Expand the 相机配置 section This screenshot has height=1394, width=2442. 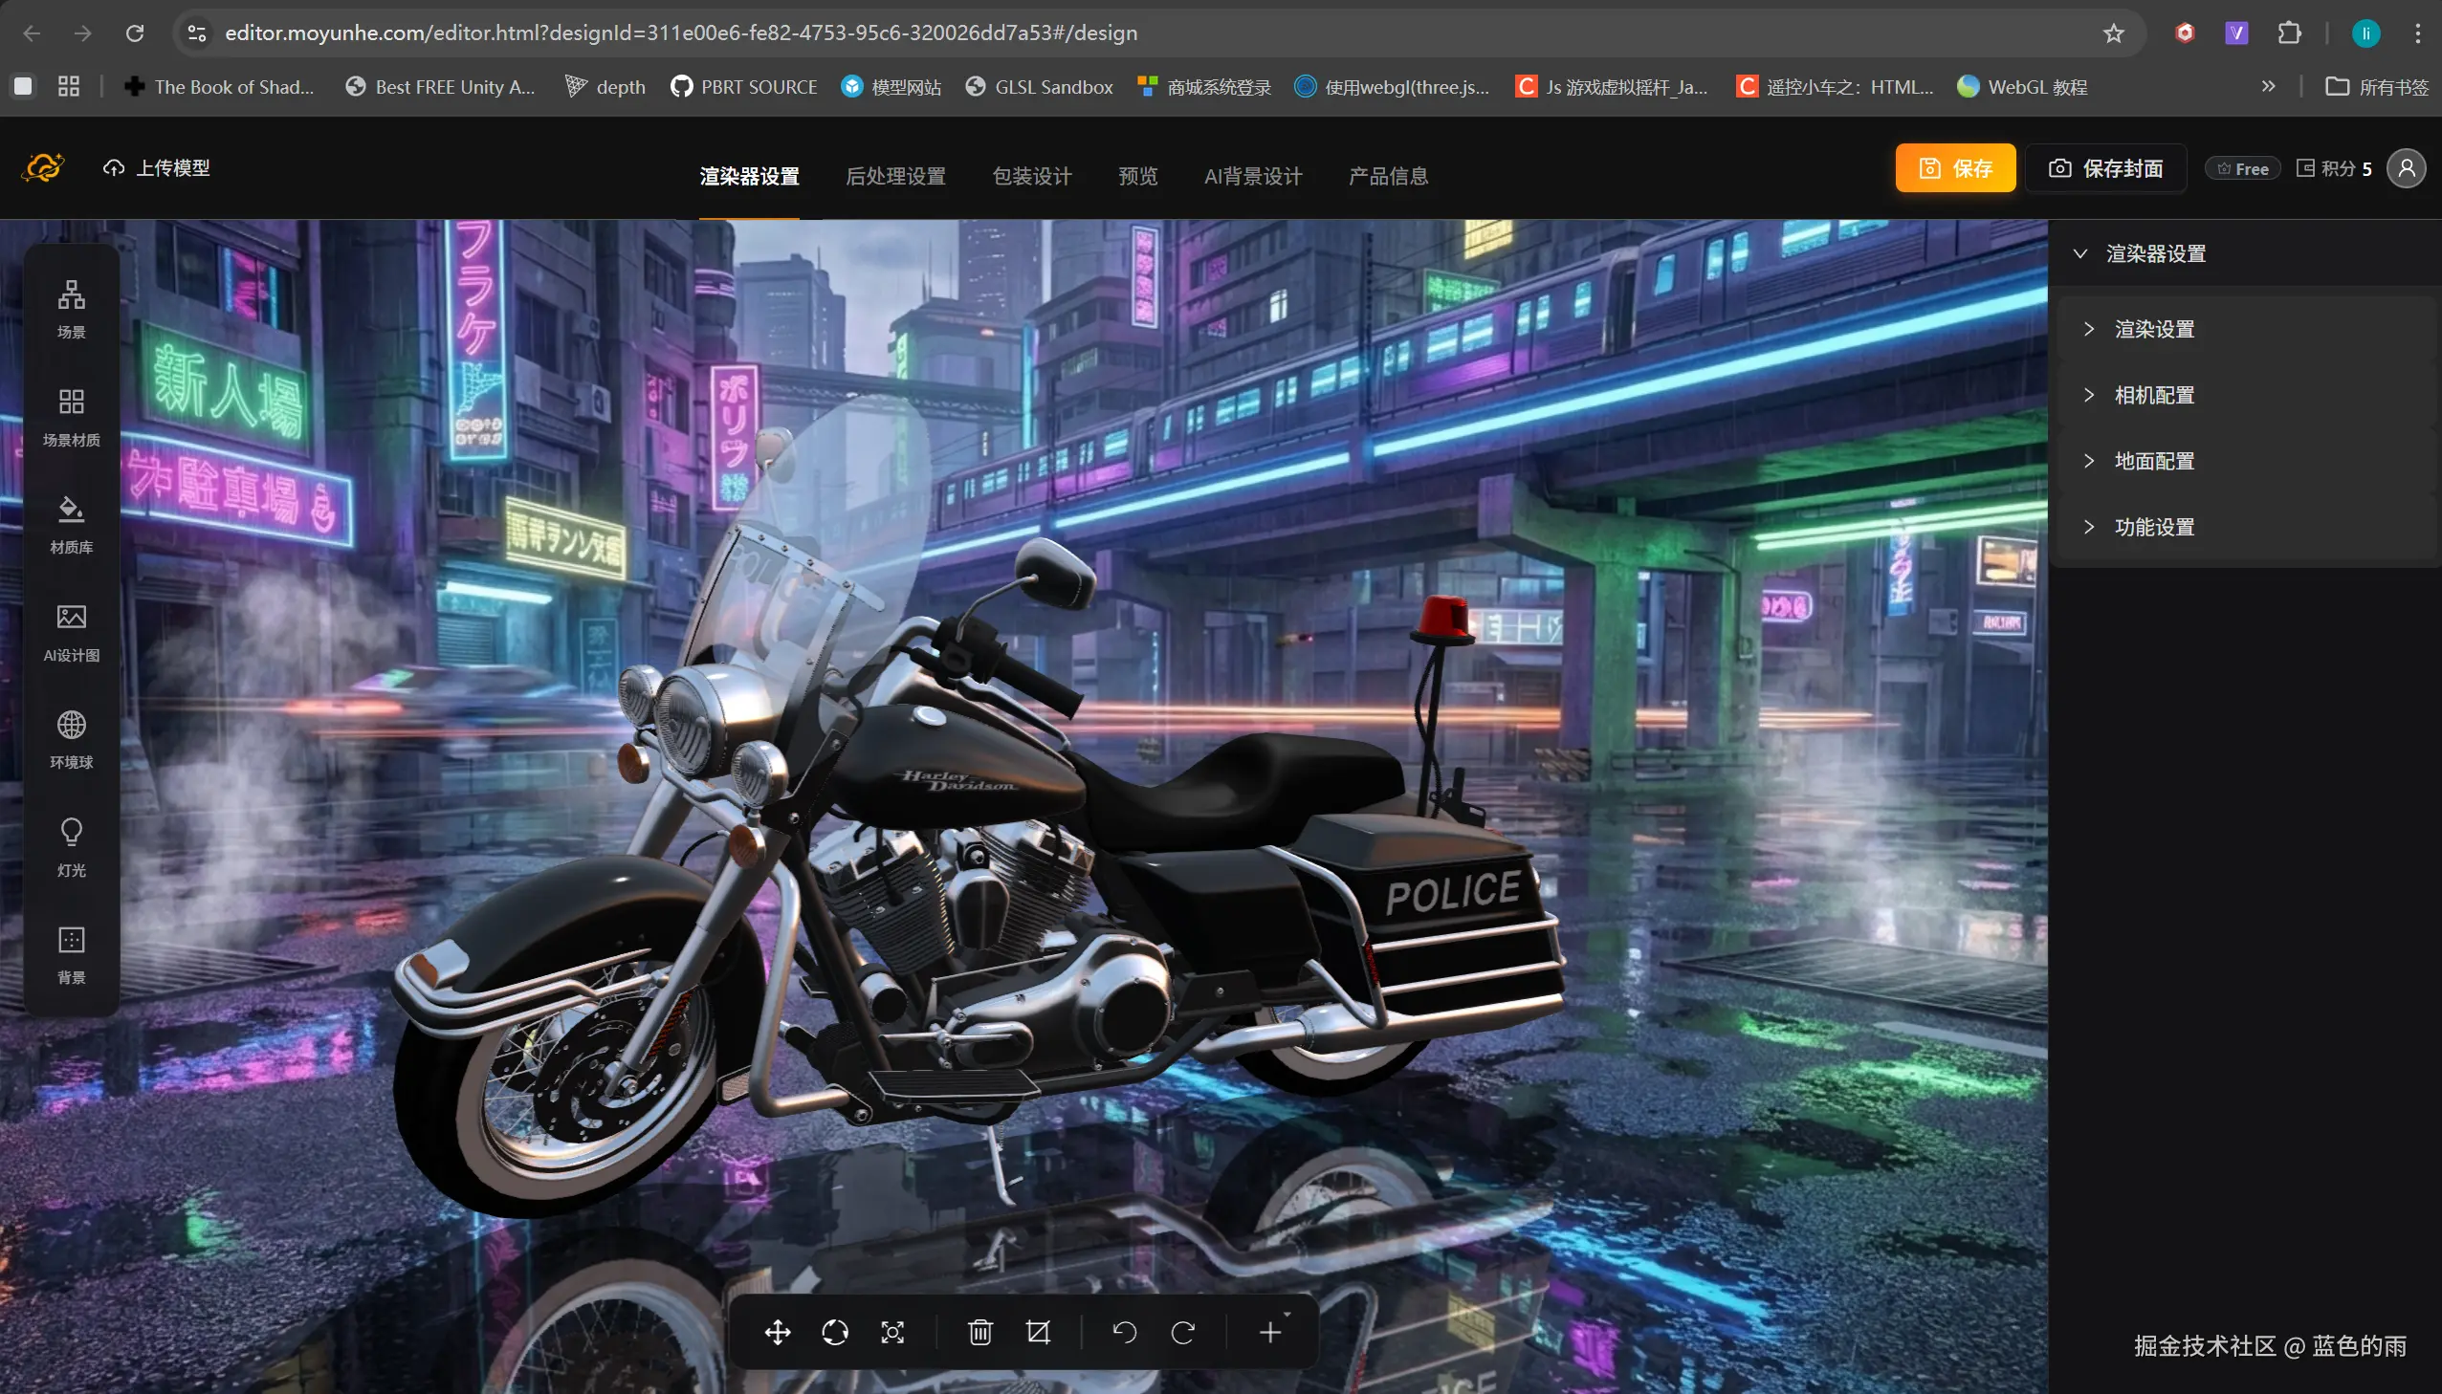click(2154, 396)
